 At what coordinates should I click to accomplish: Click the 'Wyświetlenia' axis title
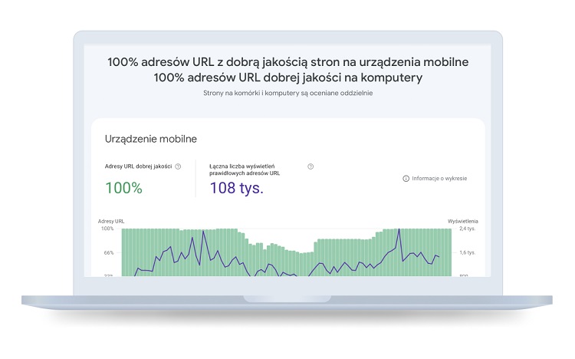pyautogui.click(x=462, y=221)
